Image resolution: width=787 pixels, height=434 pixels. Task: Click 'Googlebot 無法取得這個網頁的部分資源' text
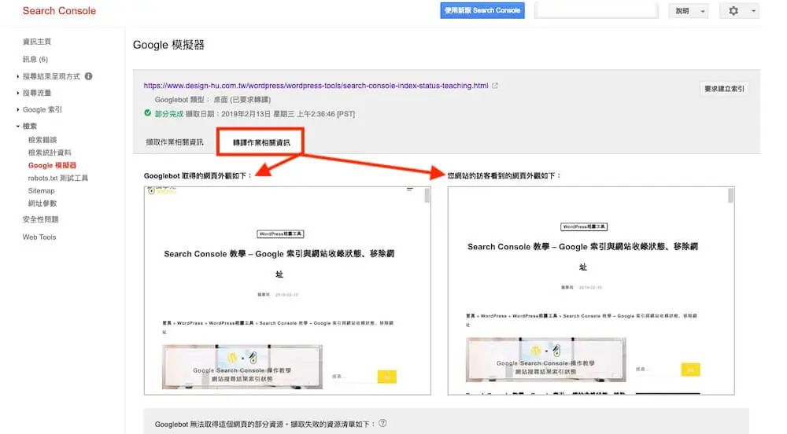point(265,424)
